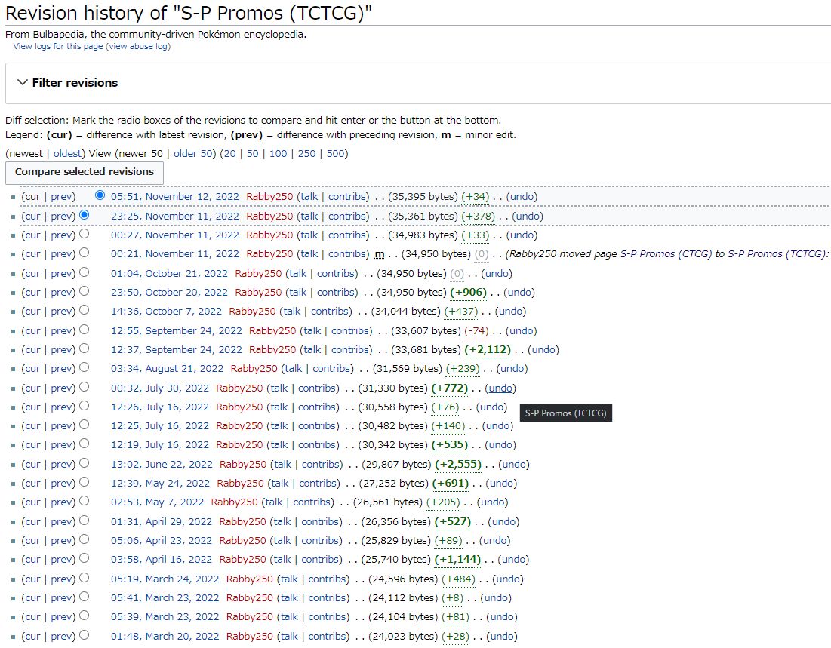Click prev for 01:04, October 21, 2022 revision

point(61,273)
